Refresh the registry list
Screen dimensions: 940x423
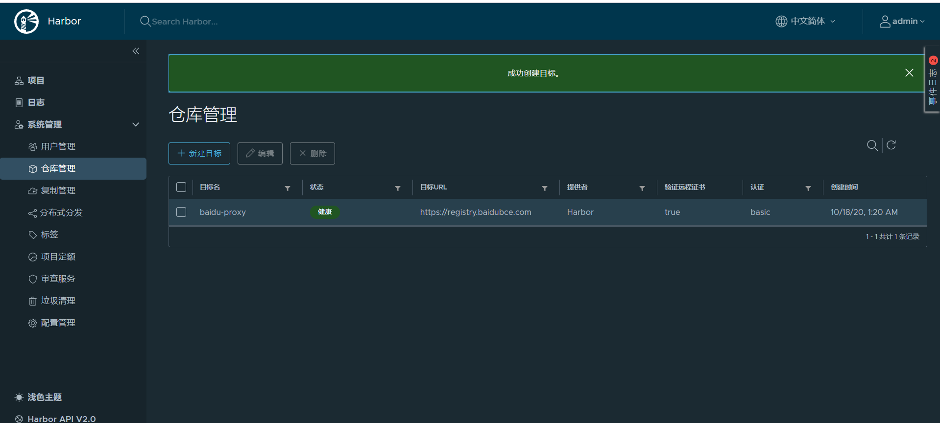point(891,145)
